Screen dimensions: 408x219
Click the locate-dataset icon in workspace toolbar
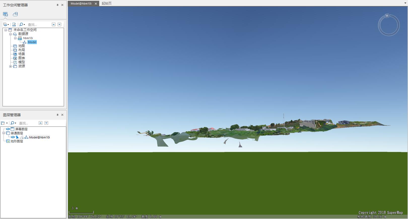(x=14, y=24)
